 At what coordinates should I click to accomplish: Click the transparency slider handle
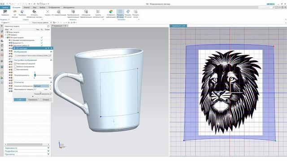(x=35, y=75)
